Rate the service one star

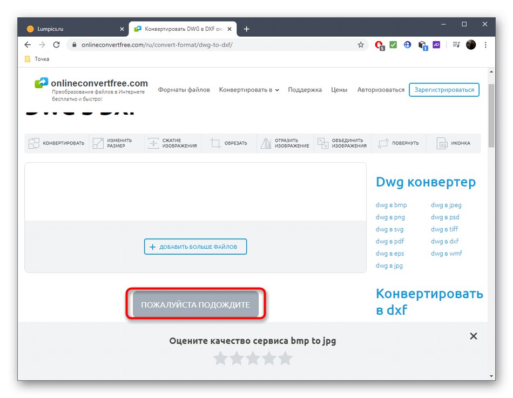tap(220, 358)
